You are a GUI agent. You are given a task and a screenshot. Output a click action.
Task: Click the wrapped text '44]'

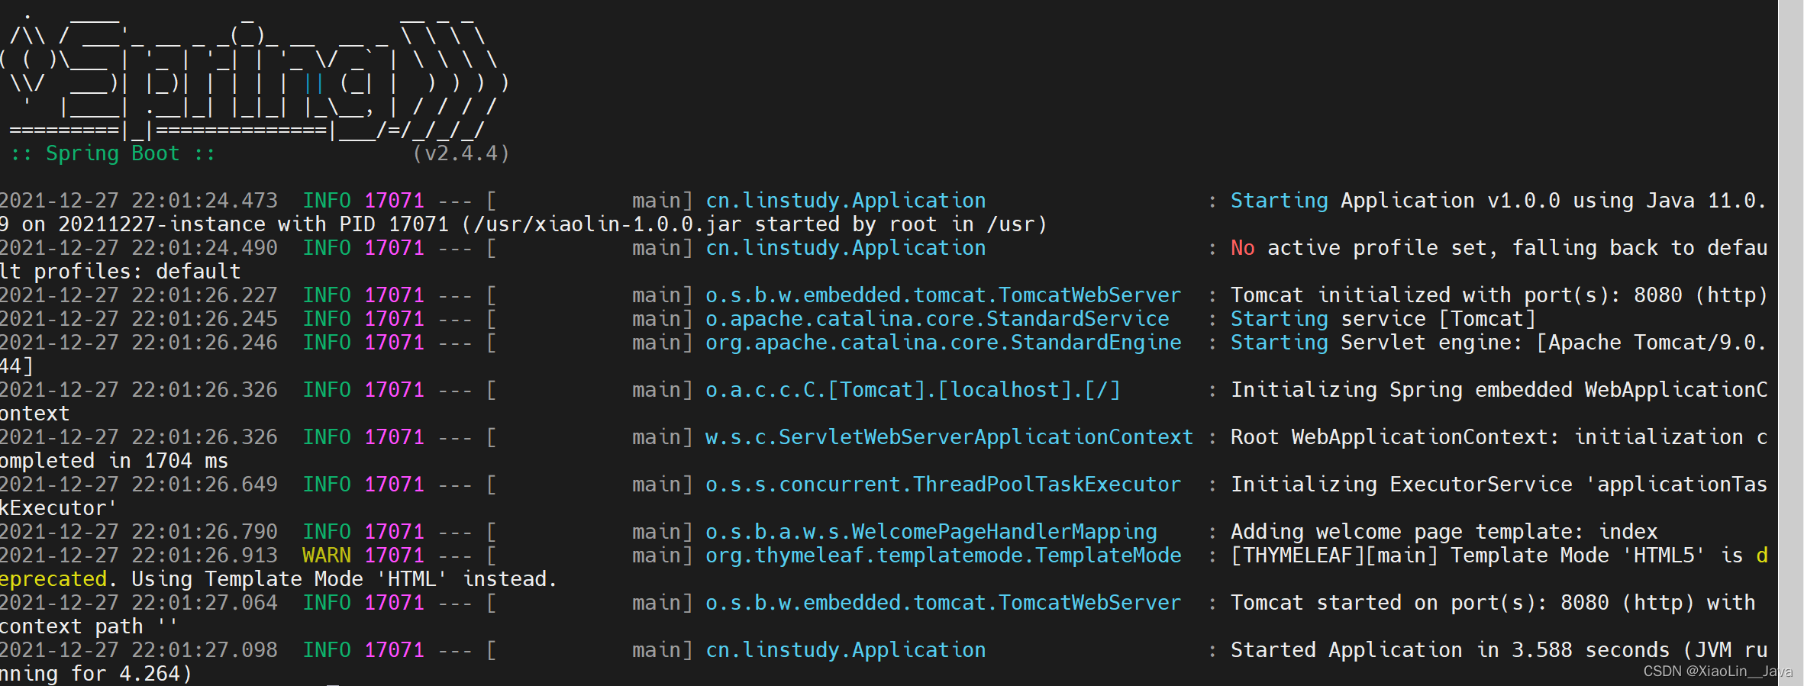coord(17,366)
